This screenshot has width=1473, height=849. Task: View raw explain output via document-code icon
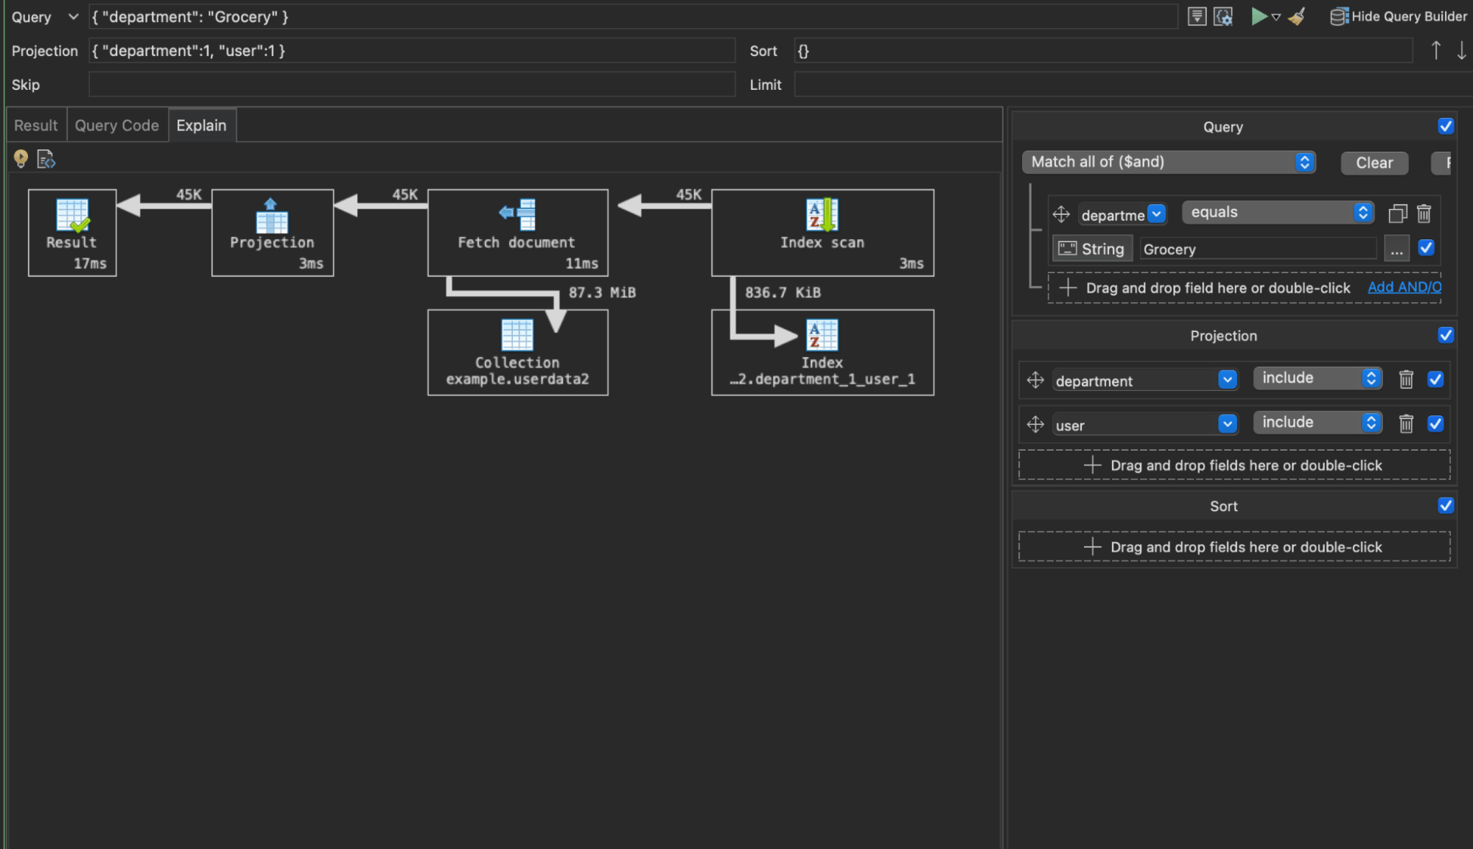coord(46,159)
